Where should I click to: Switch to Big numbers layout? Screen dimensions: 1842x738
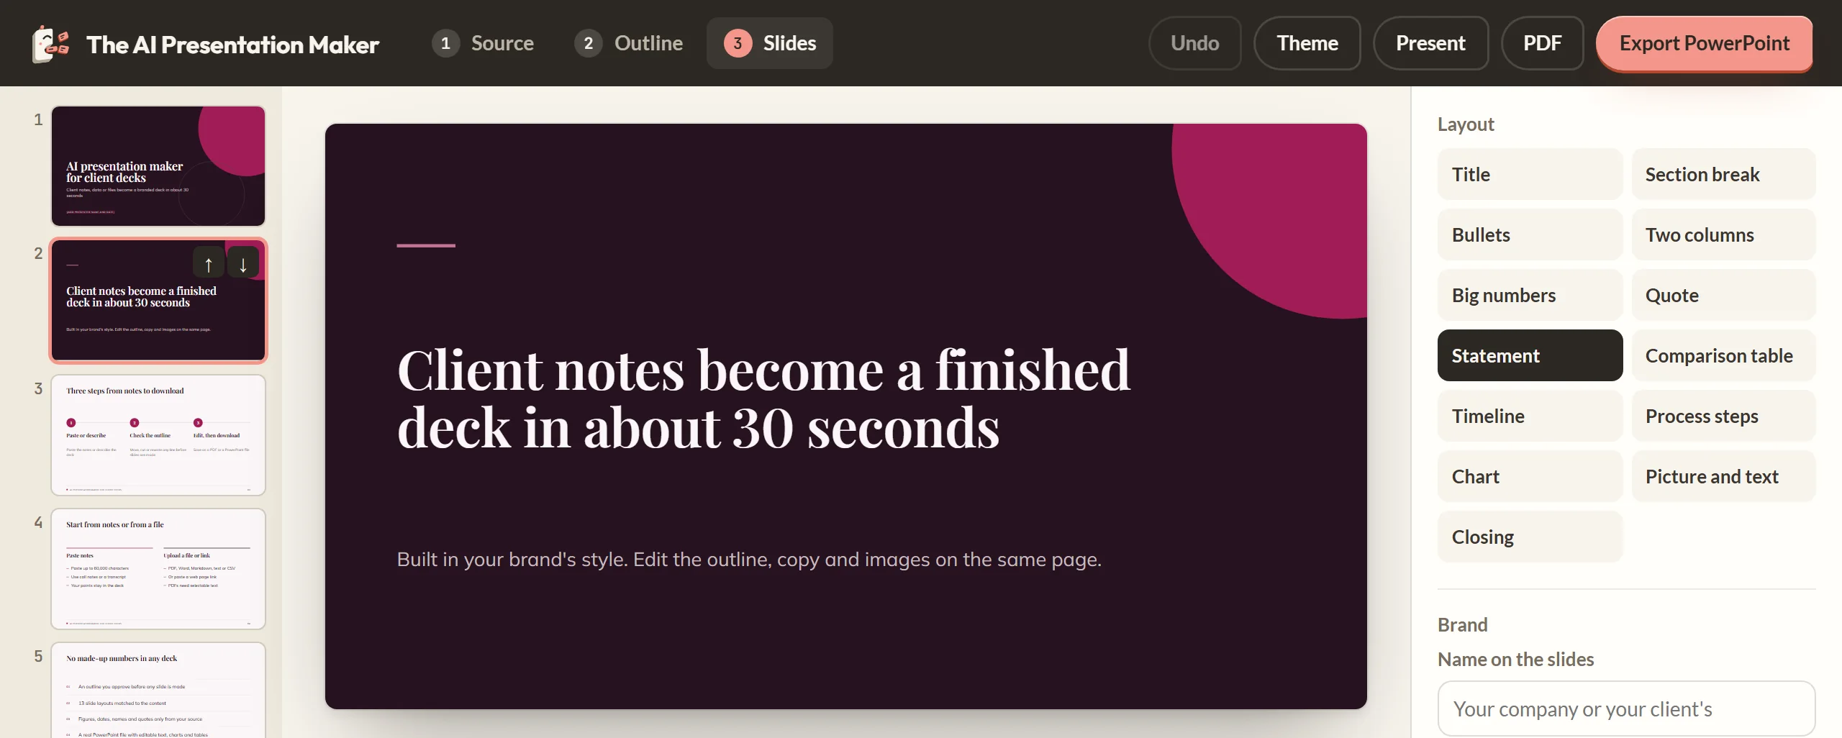point(1530,295)
